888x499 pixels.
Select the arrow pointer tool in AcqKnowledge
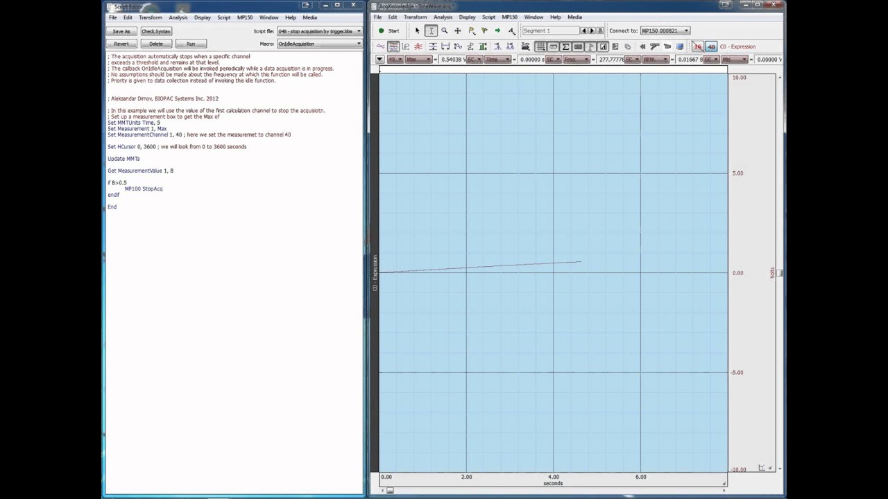[x=417, y=30]
